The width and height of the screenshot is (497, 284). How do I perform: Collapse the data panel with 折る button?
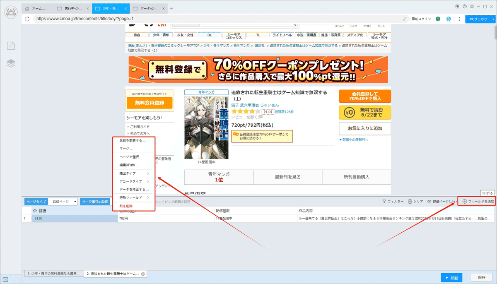click(487, 193)
